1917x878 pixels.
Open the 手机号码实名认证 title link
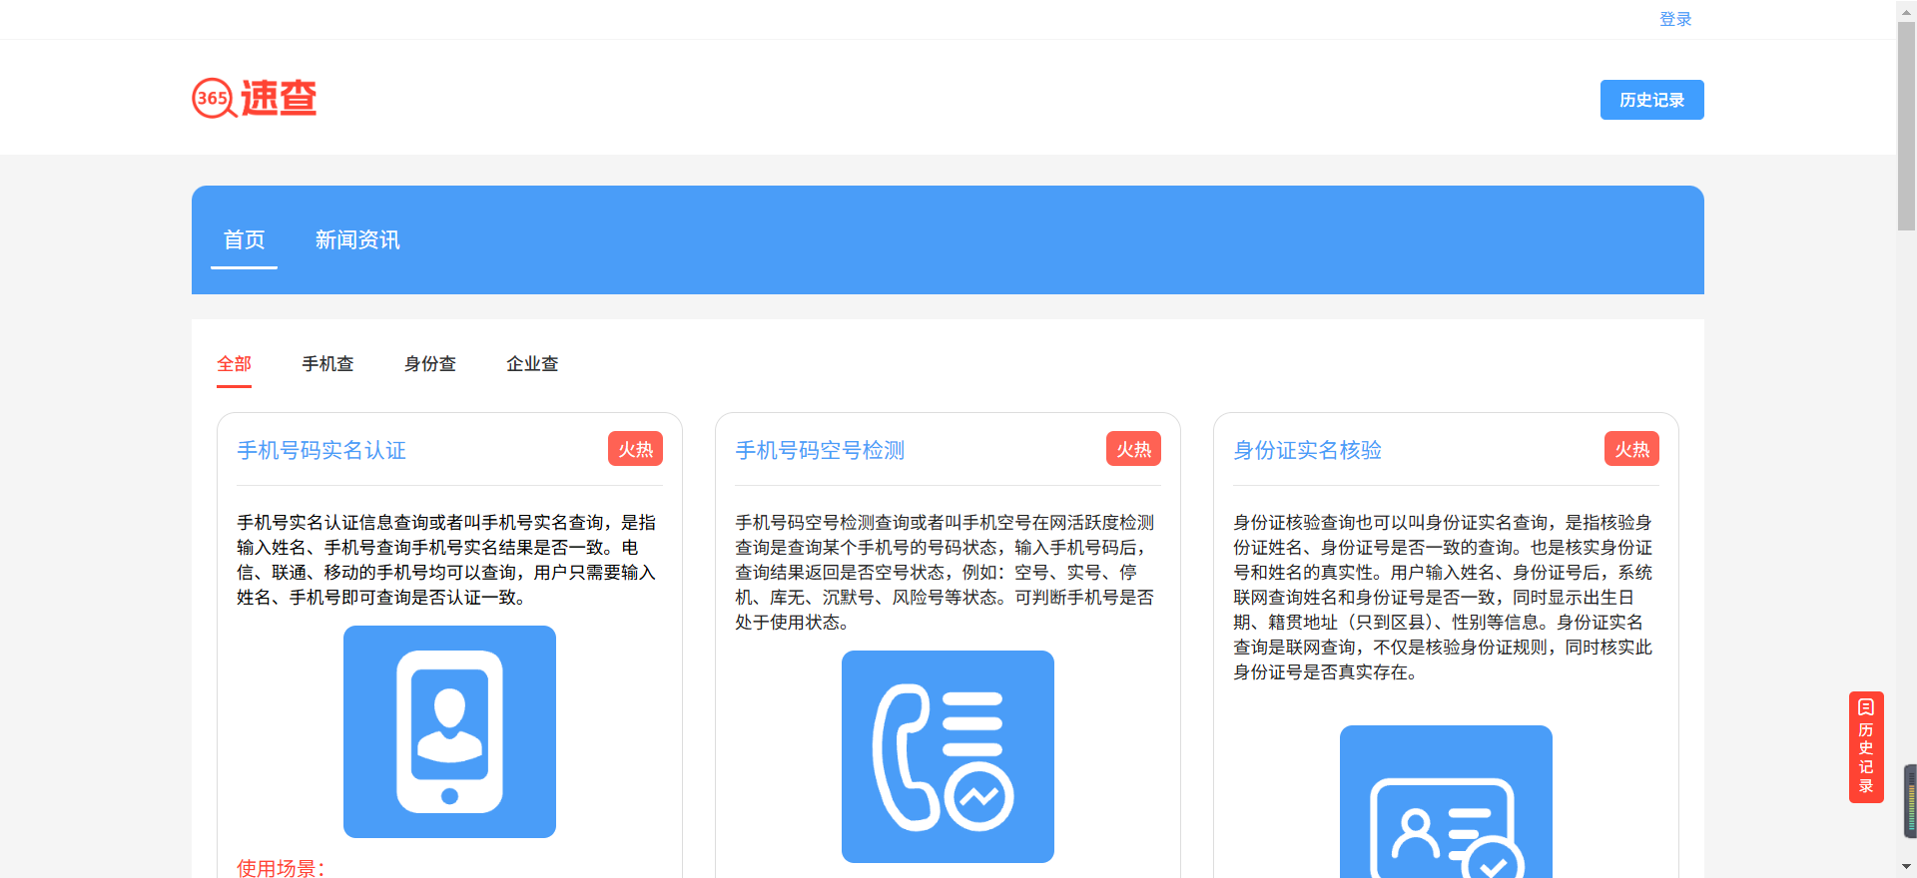point(321,450)
